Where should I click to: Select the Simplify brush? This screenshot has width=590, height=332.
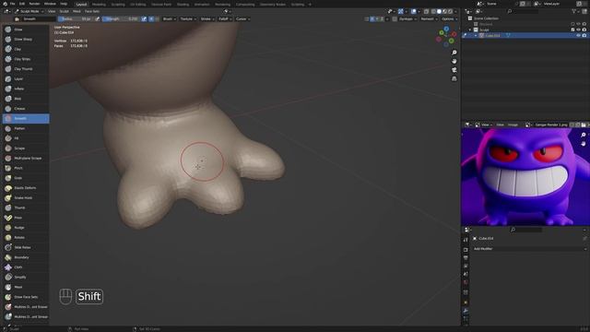click(x=26, y=277)
